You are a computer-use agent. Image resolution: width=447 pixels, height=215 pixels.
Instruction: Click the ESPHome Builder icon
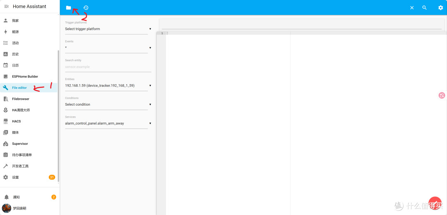click(x=5, y=76)
